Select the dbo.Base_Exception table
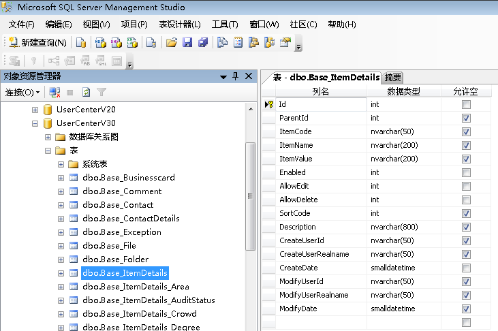This screenshot has width=498, height=331. (x=122, y=232)
